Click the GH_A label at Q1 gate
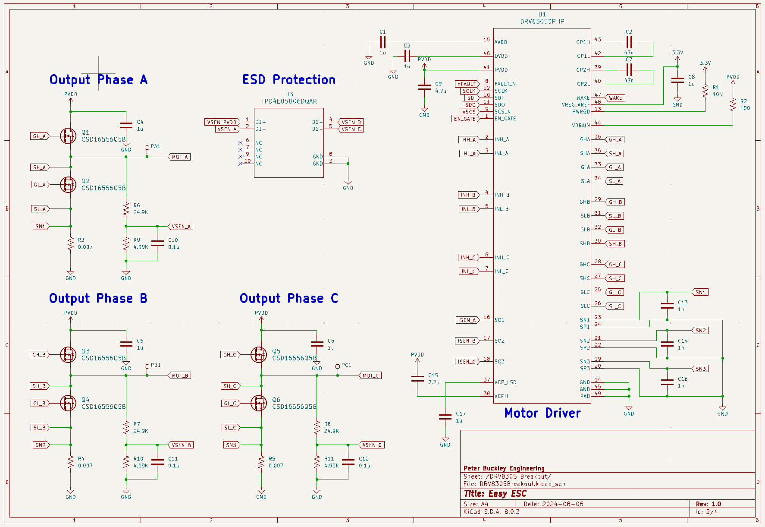The width and height of the screenshot is (765, 527). click(x=40, y=136)
